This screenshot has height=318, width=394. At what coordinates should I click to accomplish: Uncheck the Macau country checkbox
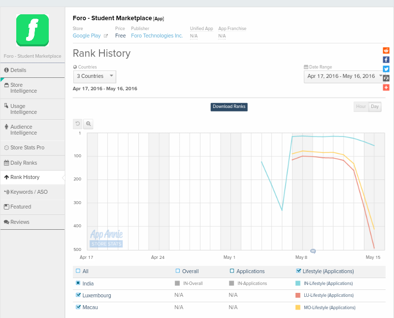click(x=78, y=307)
